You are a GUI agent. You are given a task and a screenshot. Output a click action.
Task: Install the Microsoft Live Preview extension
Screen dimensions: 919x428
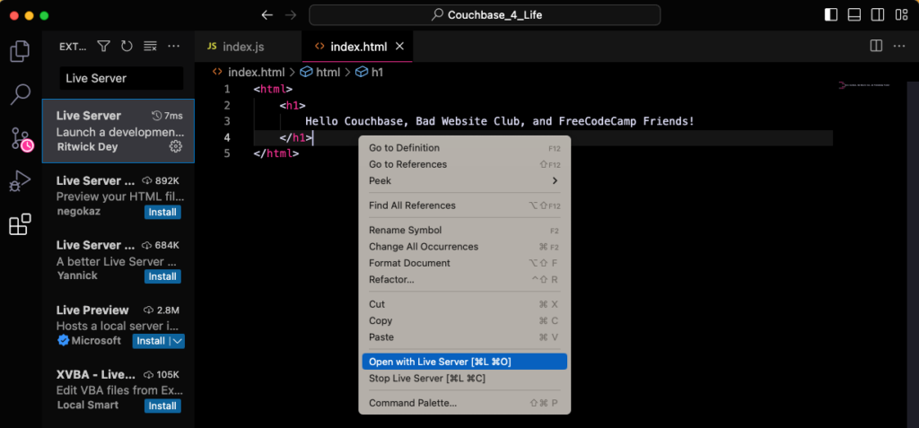pos(151,341)
